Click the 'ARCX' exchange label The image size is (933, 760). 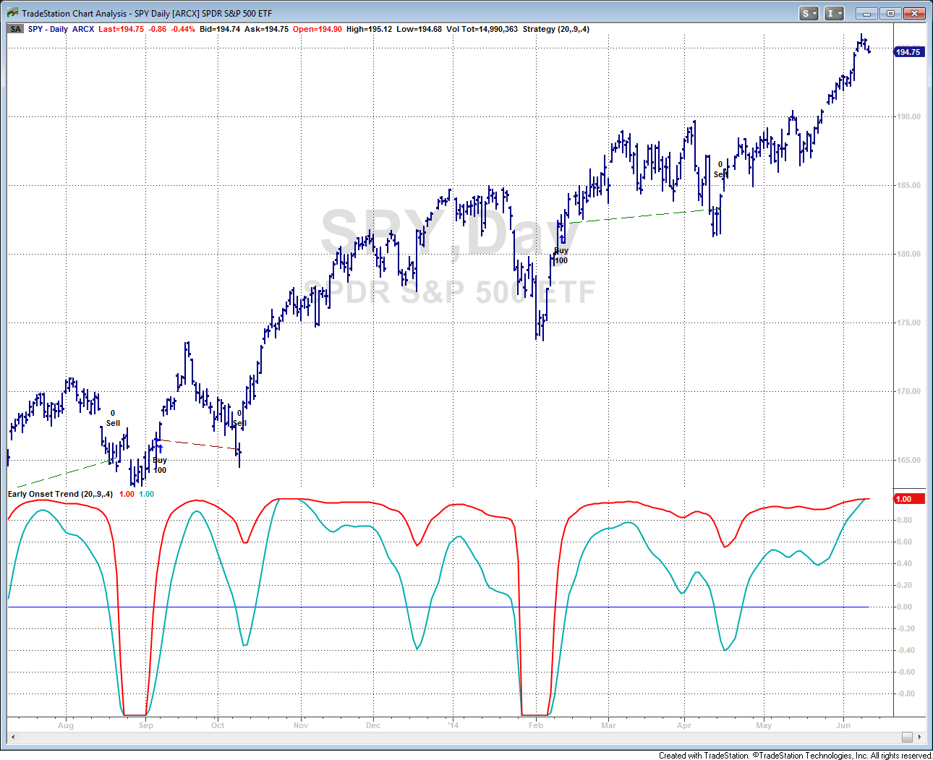(x=83, y=29)
